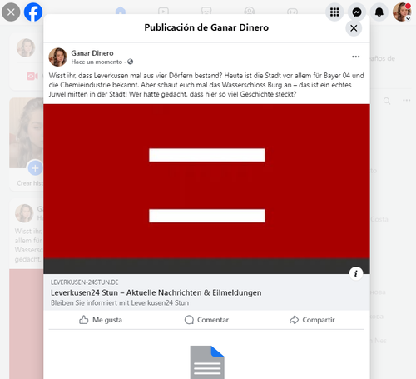Screen dimensions: 416x379
Task: Open the LEVERKUSEN-24STUN.DE domain link
Action: [84, 282]
